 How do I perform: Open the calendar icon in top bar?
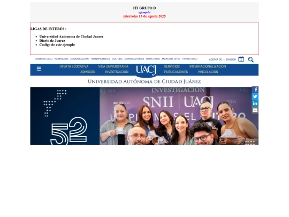[x=241, y=59]
